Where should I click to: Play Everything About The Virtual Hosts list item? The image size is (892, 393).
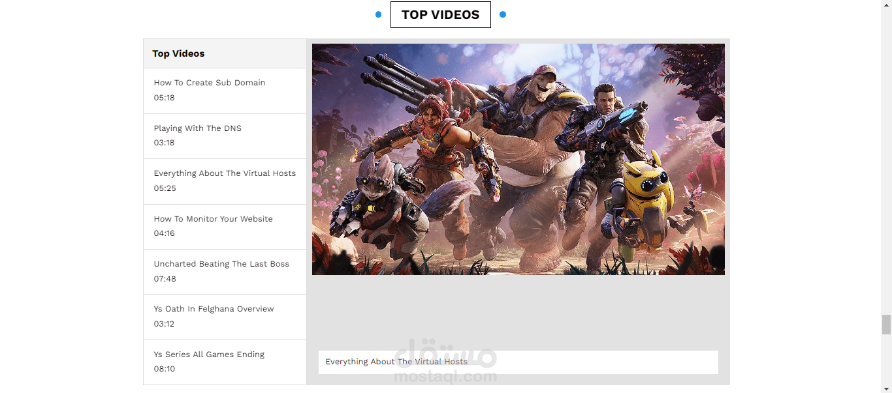(225, 181)
